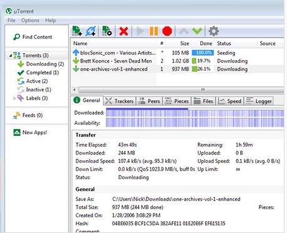This screenshot has width=287, height=233.
Task: Click the Downloaded pieces bar
Action: [x=195, y=113]
